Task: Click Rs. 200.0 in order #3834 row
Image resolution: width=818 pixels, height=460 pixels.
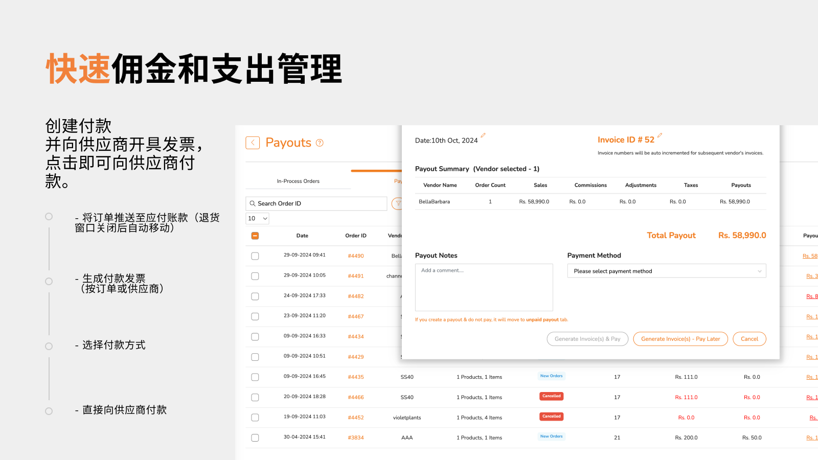Action: pyautogui.click(x=686, y=438)
